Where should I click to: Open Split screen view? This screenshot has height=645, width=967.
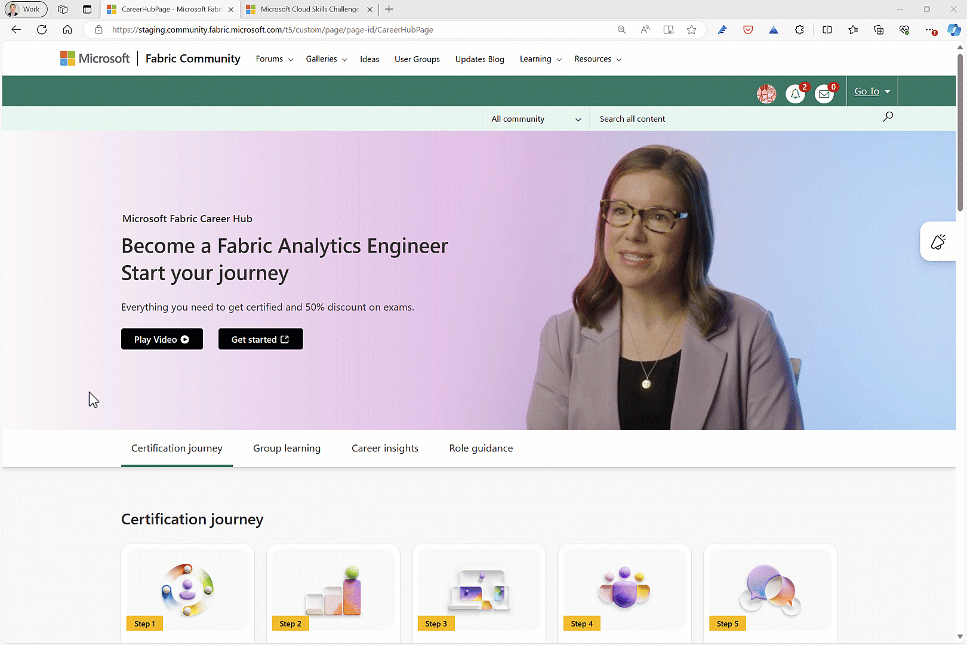click(x=827, y=30)
